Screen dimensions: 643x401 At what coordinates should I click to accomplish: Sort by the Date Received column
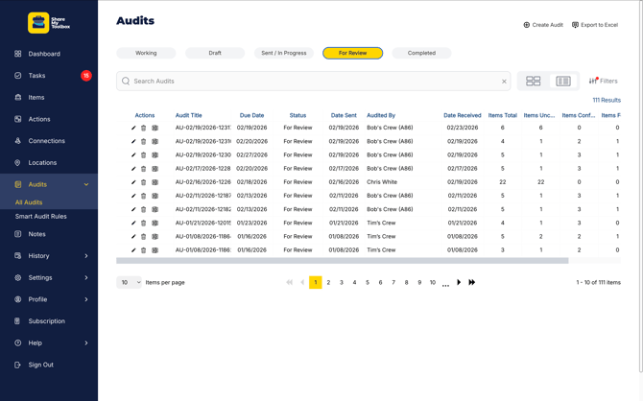(x=463, y=115)
